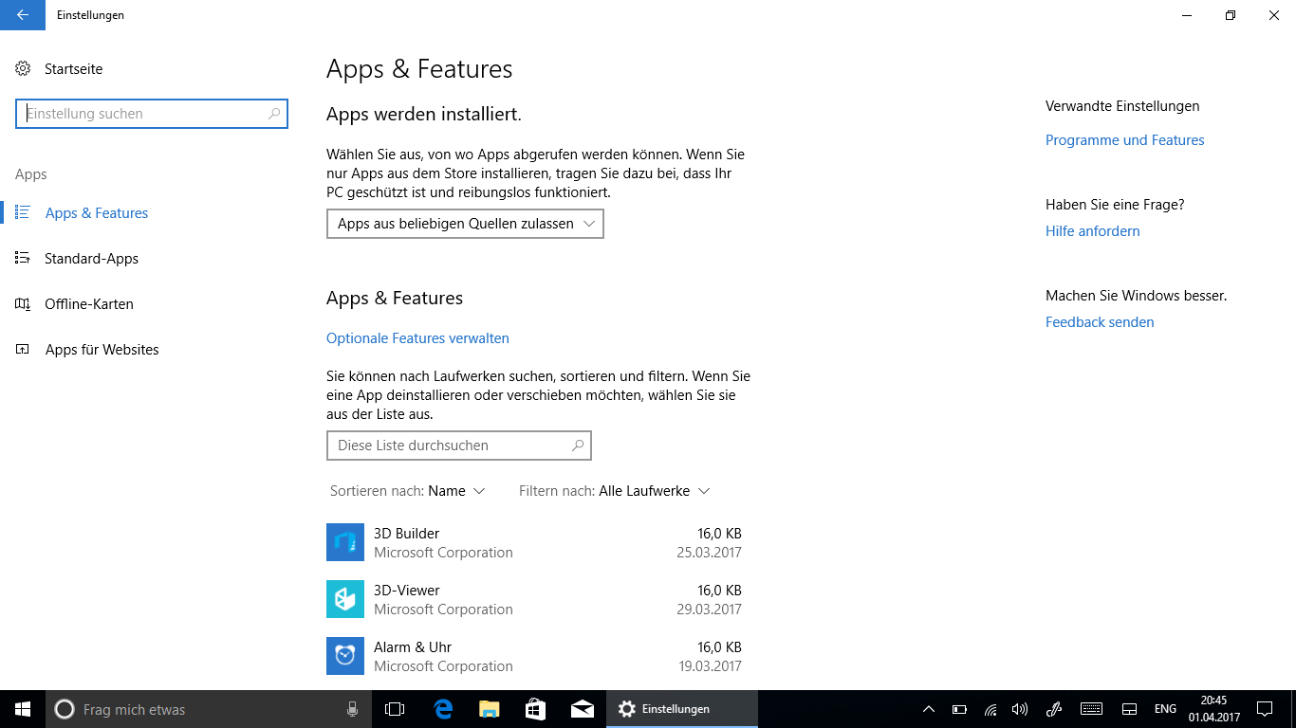Open Startseite via the gear icon

pyautogui.click(x=24, y=69)
